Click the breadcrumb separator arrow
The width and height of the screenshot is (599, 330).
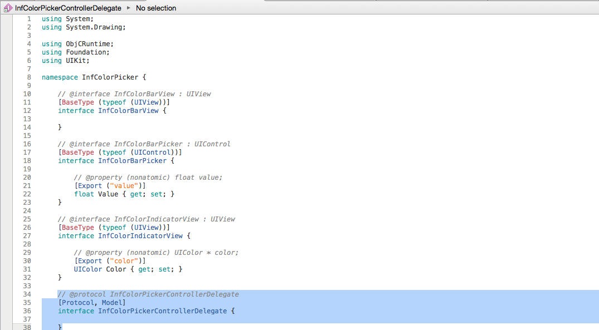(128, 8)
